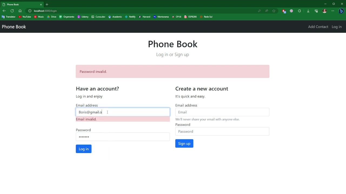Open the Translator bookmark
Image resolution: width=346 pixels, height=194 pixels.
coord(8,17)
